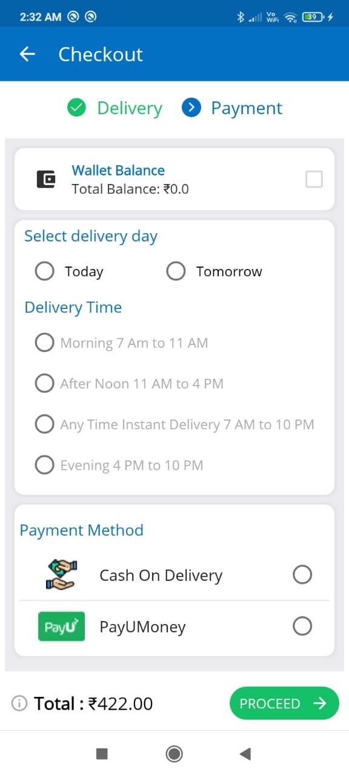The width and height of the screenshot is (349, 777).
Task: Select Cash On Delivery radio button
Action: (302, 574)
